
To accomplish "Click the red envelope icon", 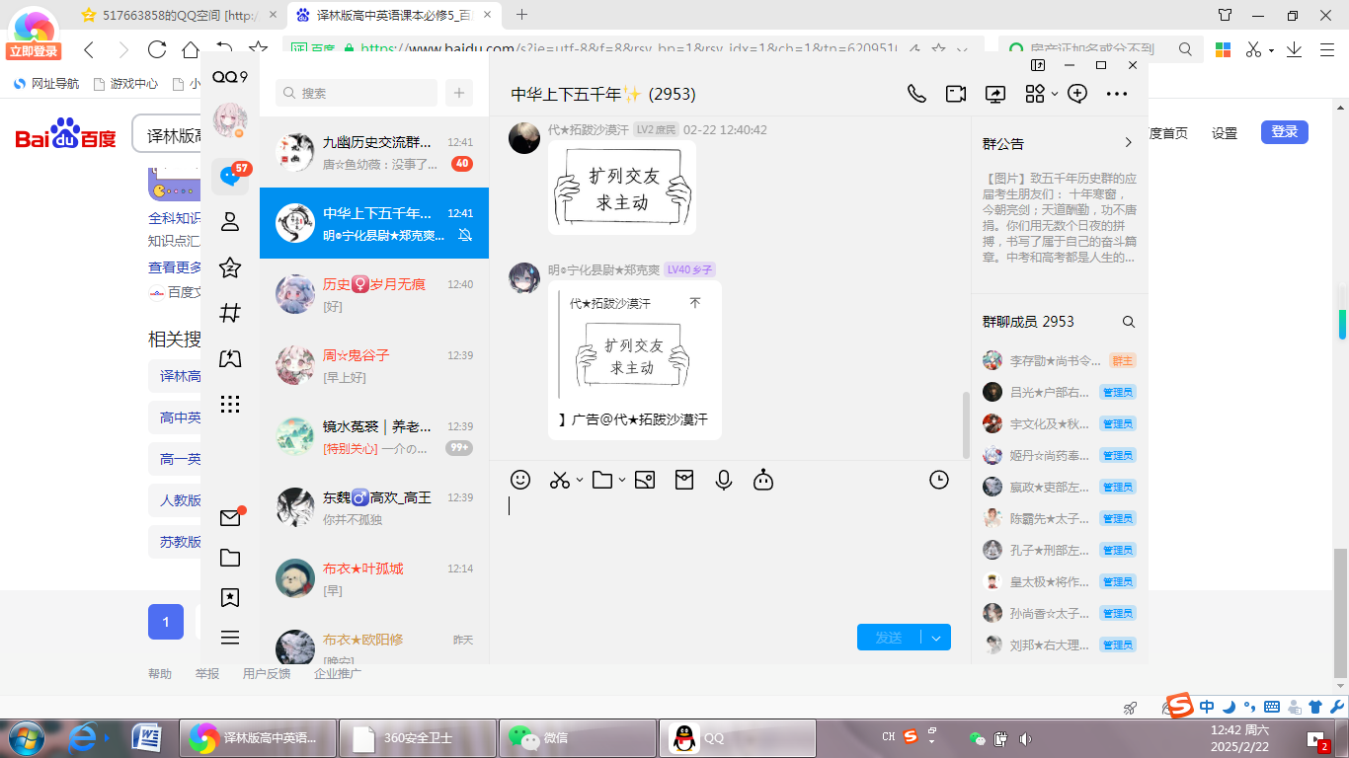I will tap(684, 480).
